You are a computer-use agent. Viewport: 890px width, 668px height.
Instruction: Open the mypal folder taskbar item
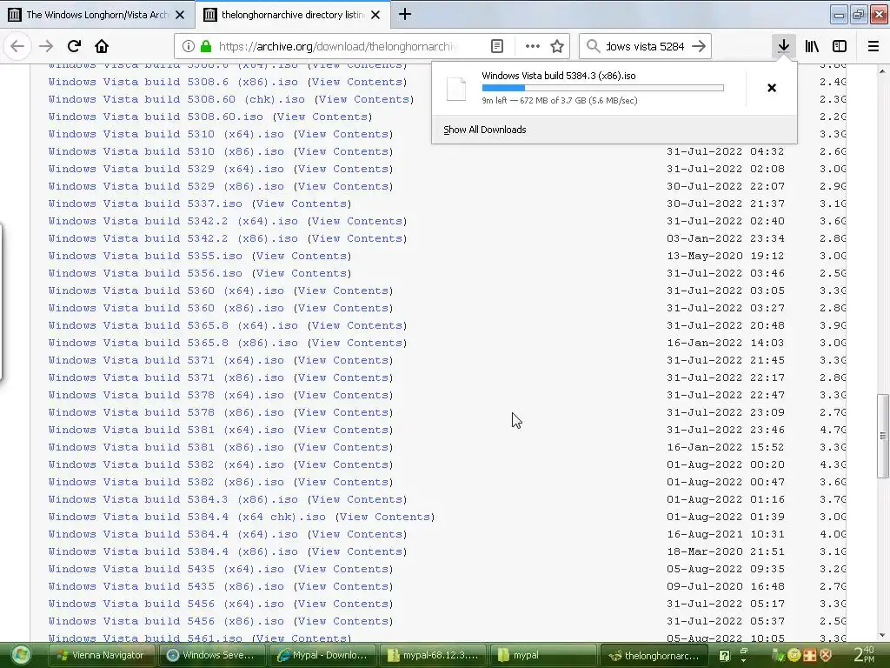tap(543, 656)
